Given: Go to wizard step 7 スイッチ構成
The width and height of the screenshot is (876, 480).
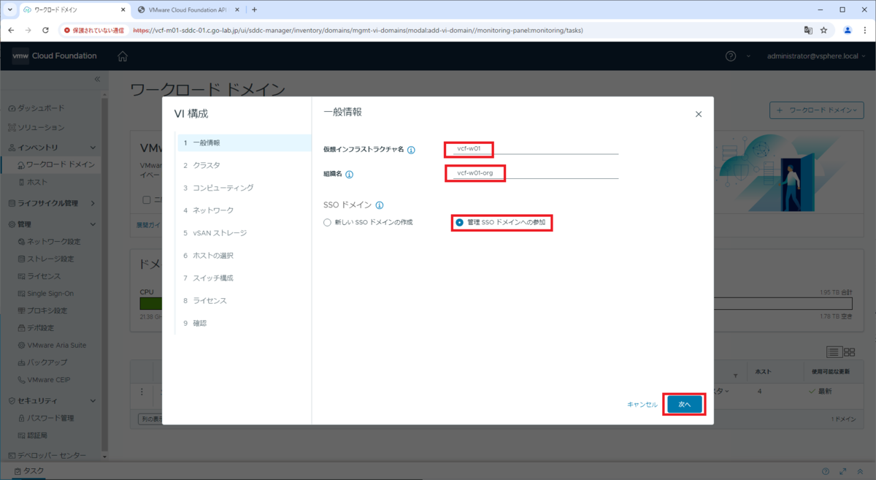Looking at the screenshot, I should coord(244,278).
